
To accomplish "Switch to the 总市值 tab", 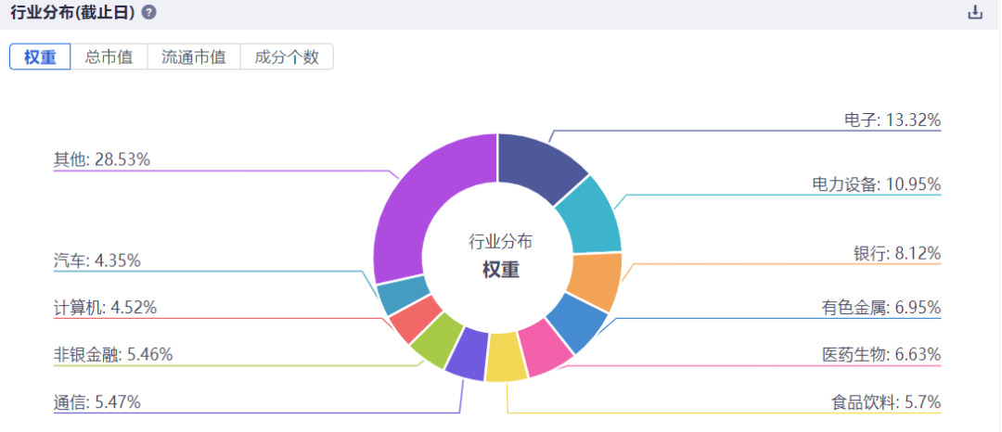I will (x=109, y=57).
